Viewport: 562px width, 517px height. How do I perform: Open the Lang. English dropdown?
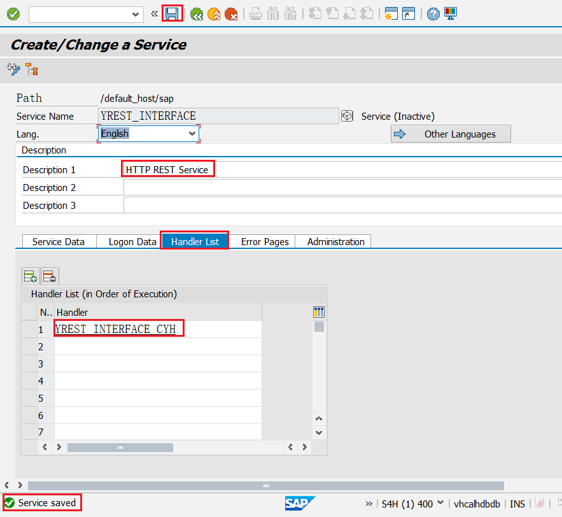[x=192, y=134]
